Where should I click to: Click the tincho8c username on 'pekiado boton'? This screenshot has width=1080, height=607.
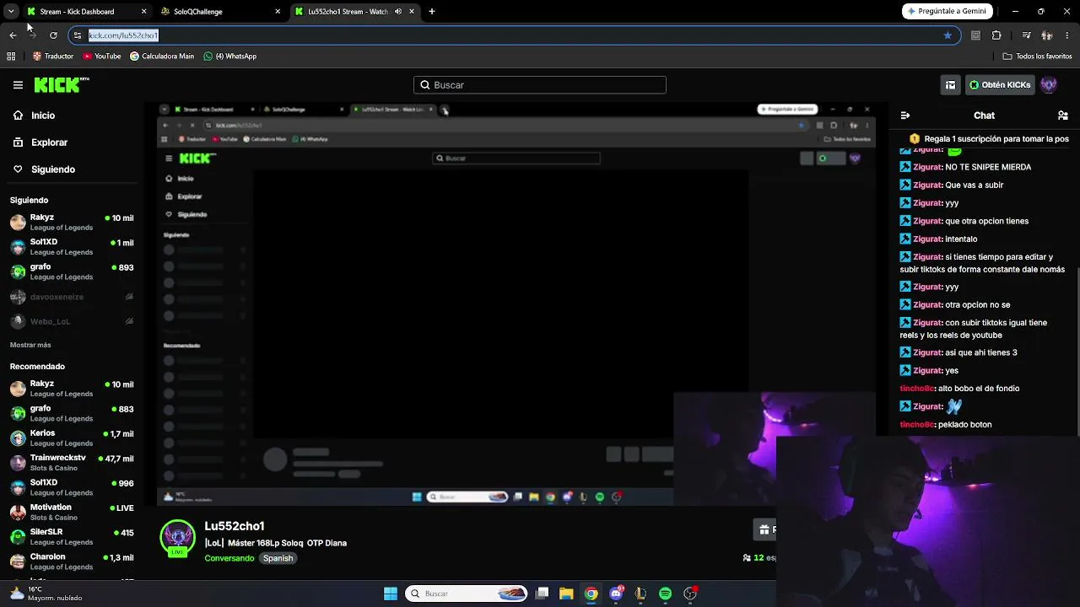point(917,425)
